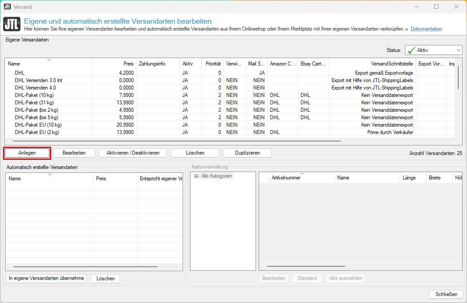Select the DHL-Paket EU (2 kg) row

click(x=230, y=132)
